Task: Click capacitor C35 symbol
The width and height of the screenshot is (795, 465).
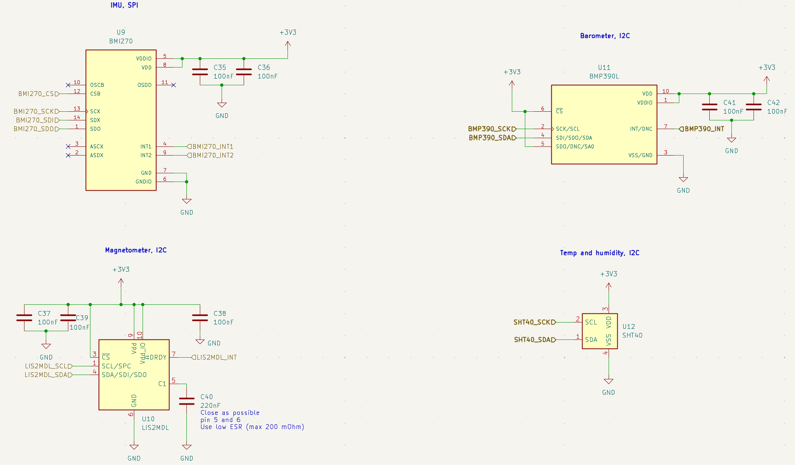Action: pos(200,72)
